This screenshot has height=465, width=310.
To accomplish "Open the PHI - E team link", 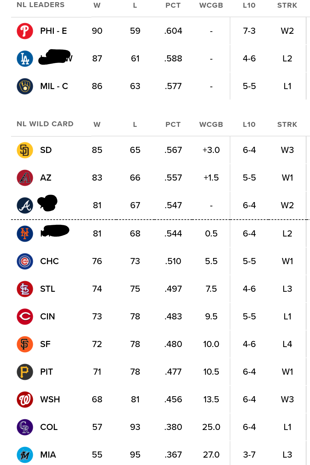I will [54, 31].
